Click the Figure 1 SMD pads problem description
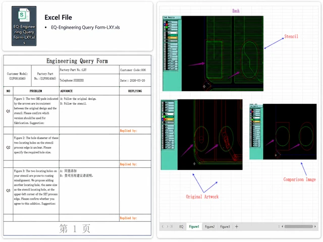323x242 pixels. click(x=36, y=111)
